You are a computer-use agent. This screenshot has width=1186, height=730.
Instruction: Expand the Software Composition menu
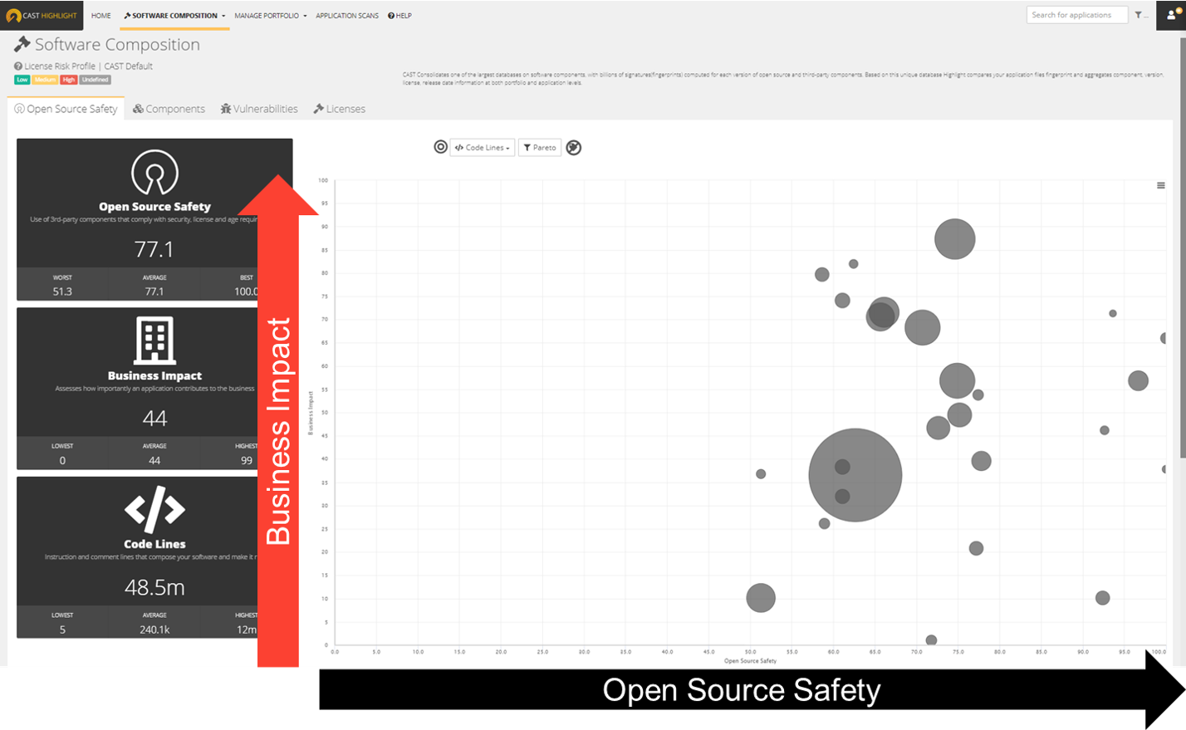click(175, 16)
